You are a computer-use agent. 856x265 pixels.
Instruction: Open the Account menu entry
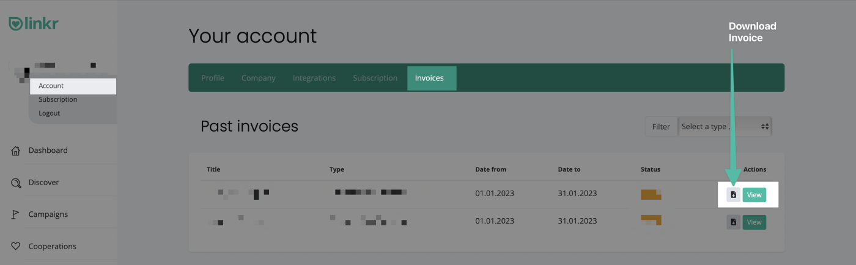click(x=73, y=86)
